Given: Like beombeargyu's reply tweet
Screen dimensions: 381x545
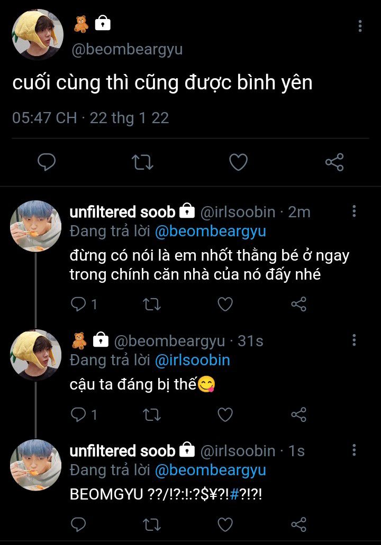Looking at the screenshot, I should tap(225, 415).
